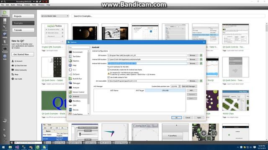
Task: Click Add button in AVD Manager
Action: [x=192, y=90]
